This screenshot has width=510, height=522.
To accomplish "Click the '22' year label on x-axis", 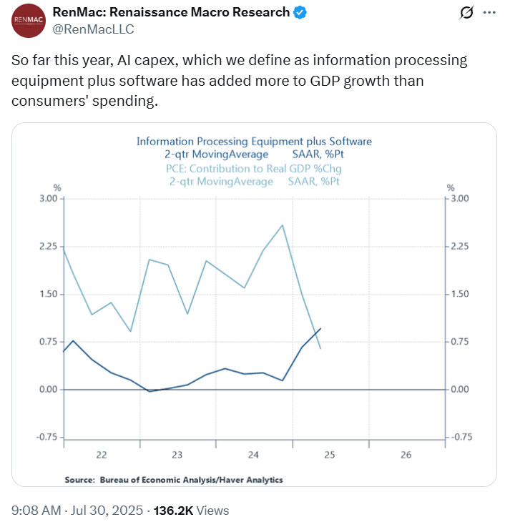I will 102,455.
